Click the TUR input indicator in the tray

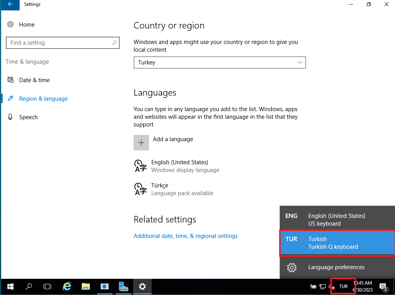pos(343,287)
